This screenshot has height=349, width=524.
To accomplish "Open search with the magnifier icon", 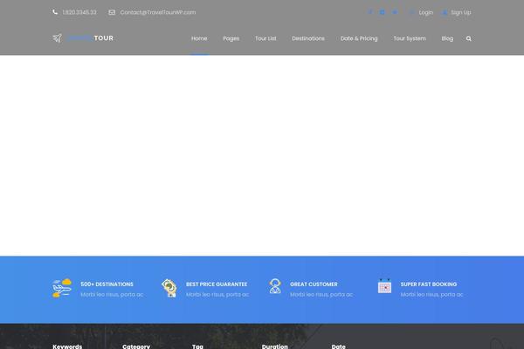I will pyautogui.click(x=468, y=38).
